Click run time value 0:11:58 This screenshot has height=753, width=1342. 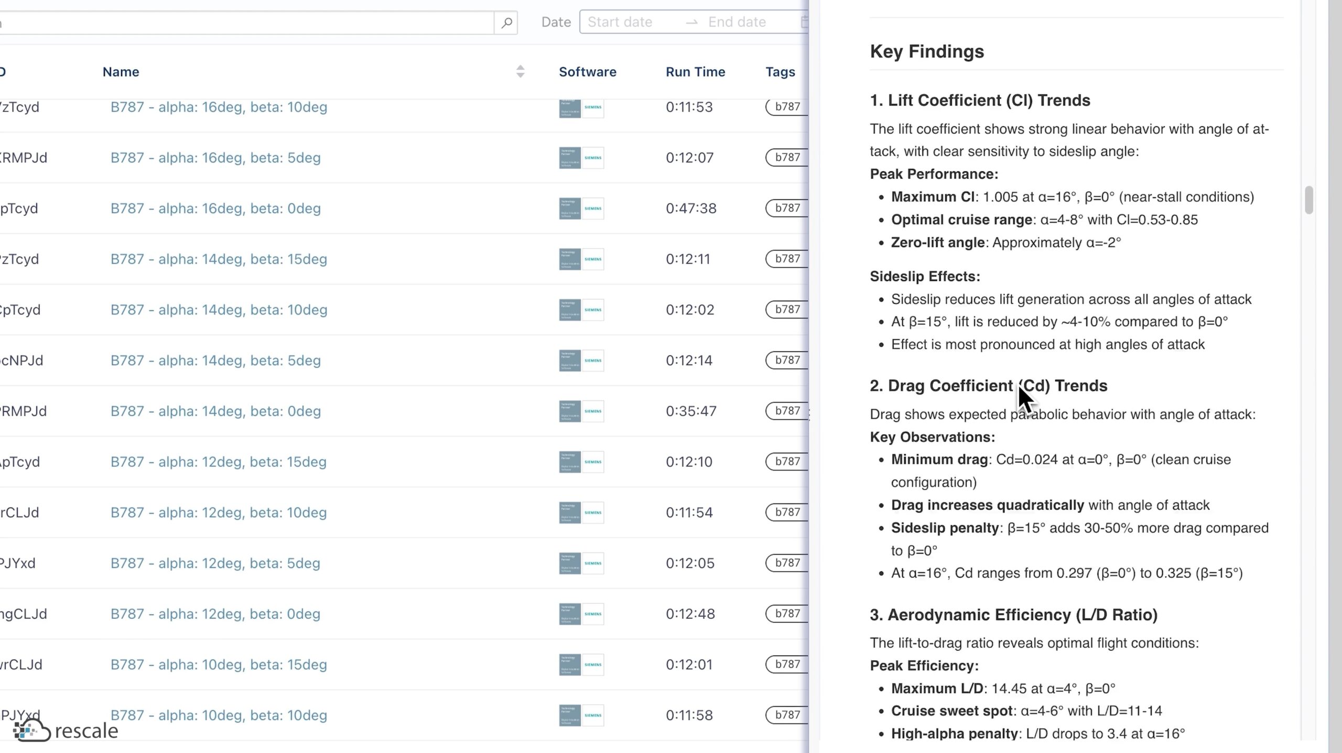[689, 715]
